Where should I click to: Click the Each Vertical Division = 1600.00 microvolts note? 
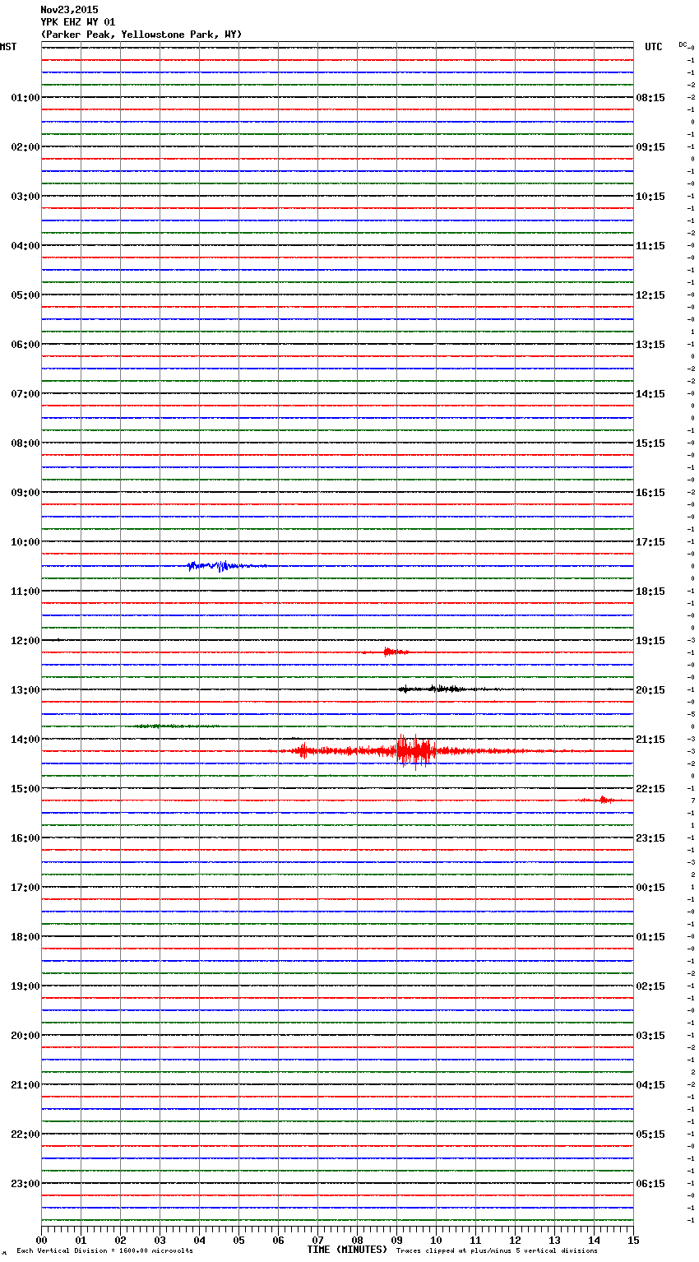pos(104,1251)
